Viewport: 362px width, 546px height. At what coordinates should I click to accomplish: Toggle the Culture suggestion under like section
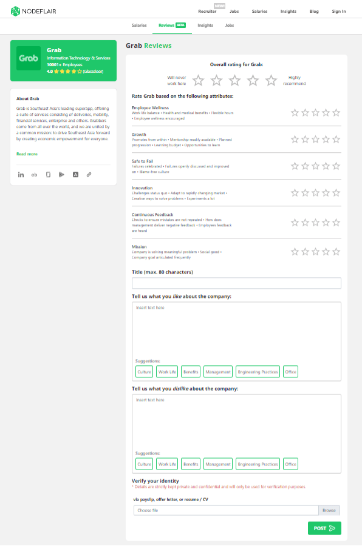[144, 371]
